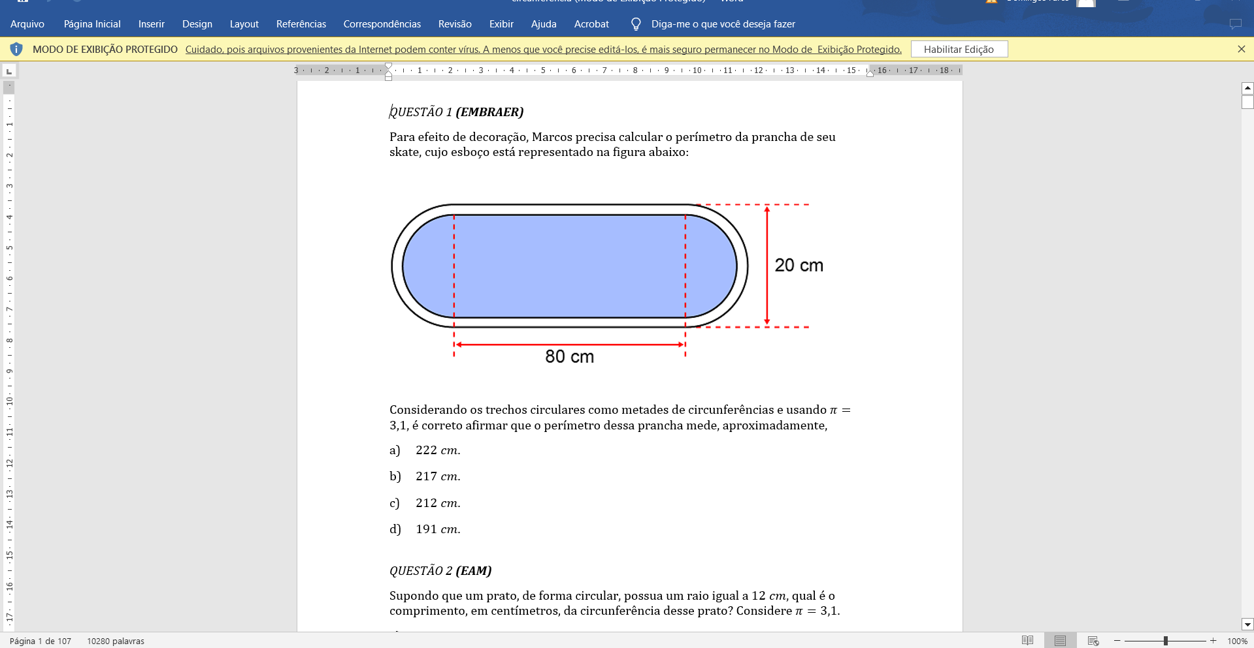Open the Acrobat tab
This screenshot has width=1254, height=648.
[x=591, y=24]
